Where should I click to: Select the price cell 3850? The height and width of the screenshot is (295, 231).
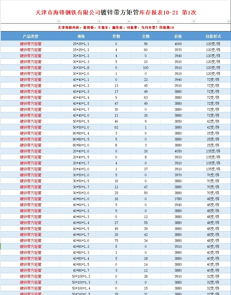pos(178,121)
